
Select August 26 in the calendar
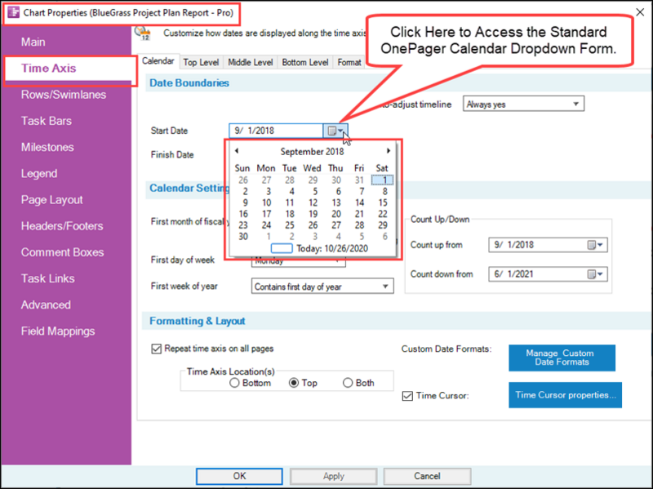coord(243,180)
